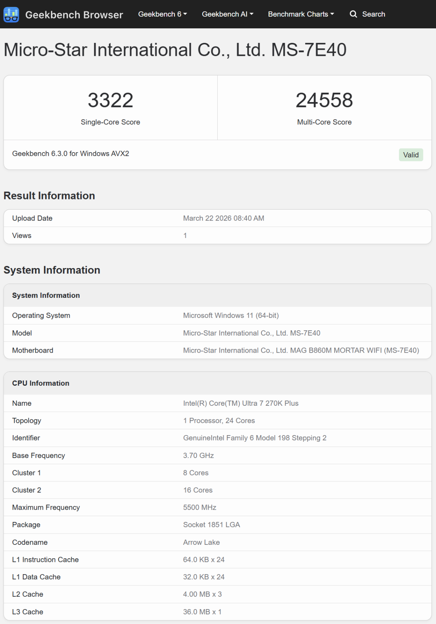Click the green Valid badge
This screenshot has height=624, width=436.
411,155
